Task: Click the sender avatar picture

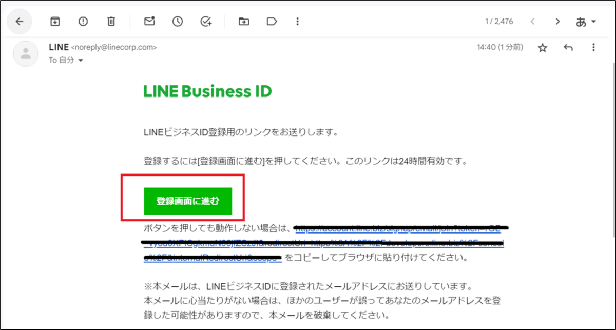Action: pyautogui.click(x=26, y=53)
